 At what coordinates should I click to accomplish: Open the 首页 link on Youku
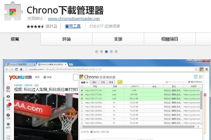pyautogui.click(x=37, y=77)
